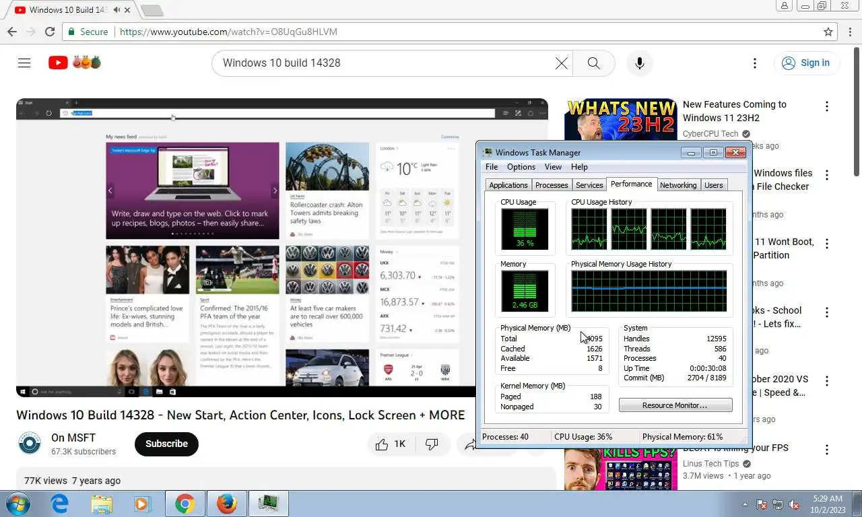Open Resource Monitor
The image size is (862, 517).
click(x=675, y=405)
